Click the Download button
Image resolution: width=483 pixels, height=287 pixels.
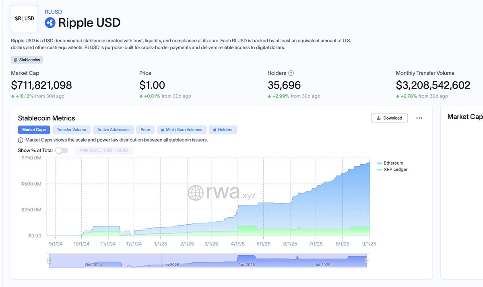[389, 118]
